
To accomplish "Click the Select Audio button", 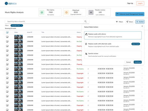I will tap(136, 44).
